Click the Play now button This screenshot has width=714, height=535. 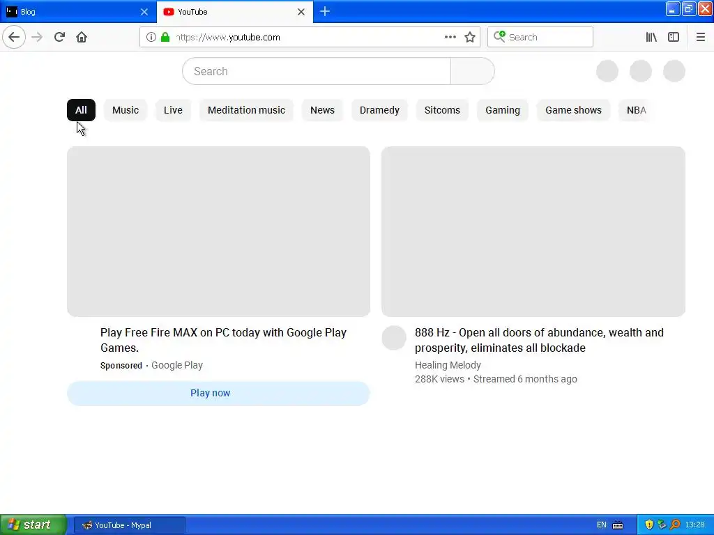click(218, 393)
